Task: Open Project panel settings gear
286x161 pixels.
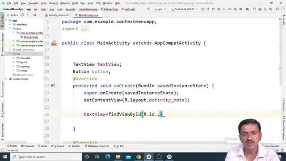Action: tap(35, 15)
